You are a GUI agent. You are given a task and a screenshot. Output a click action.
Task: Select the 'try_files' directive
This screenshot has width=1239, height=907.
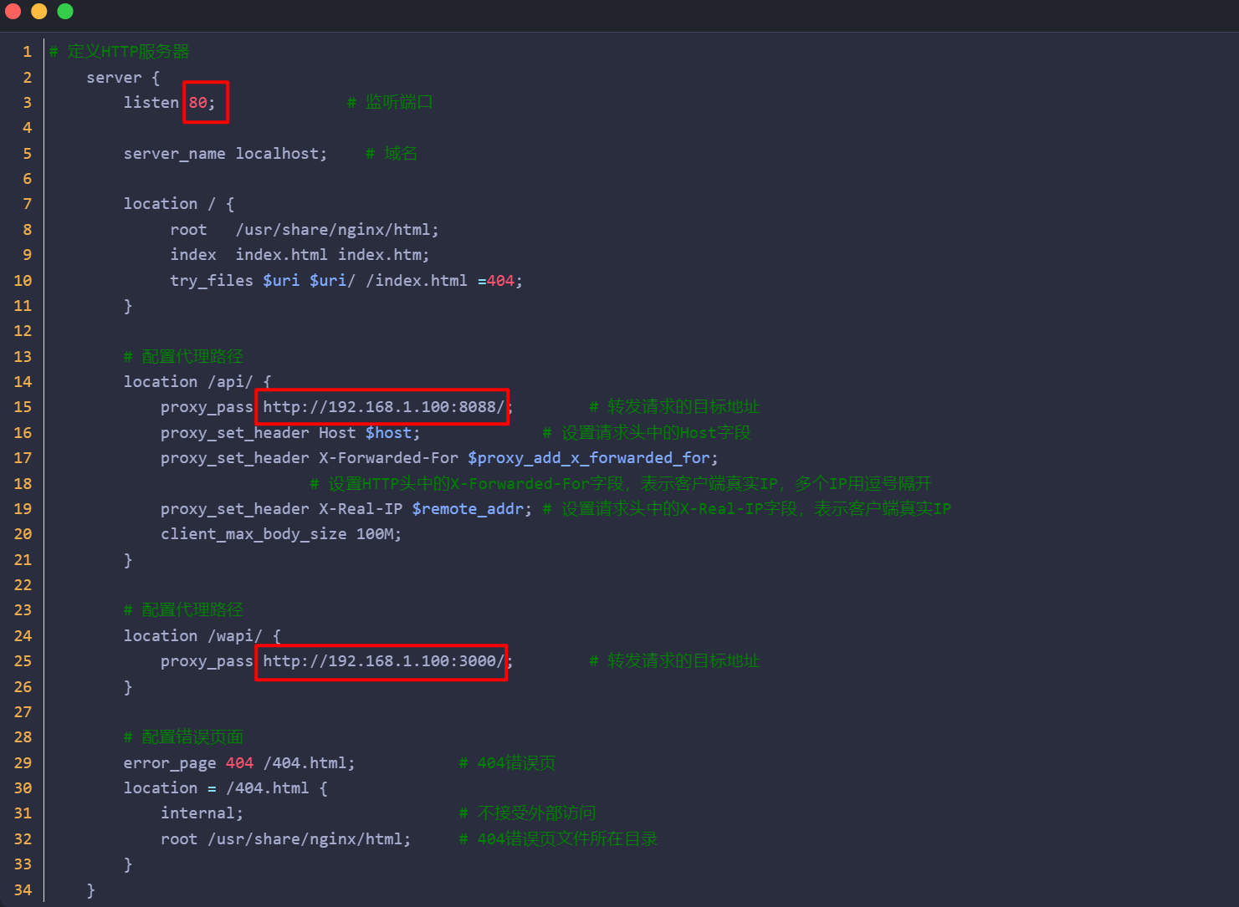click(212, 280)
